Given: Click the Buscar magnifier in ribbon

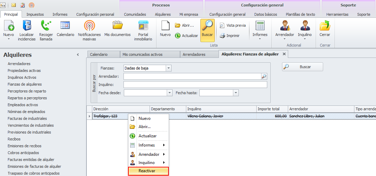Looking at the screenshot, I should tap(207, 26).
